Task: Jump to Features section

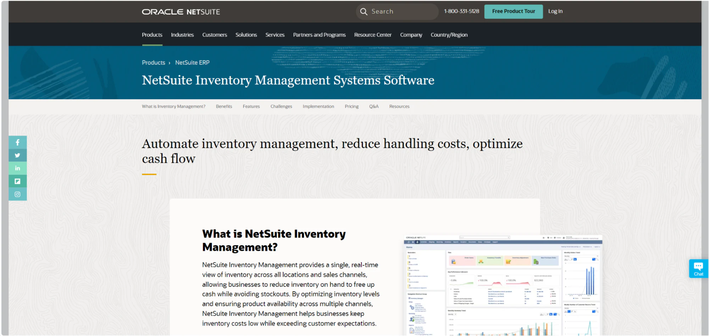Action: pyautogui.click(x=251, y=106)
